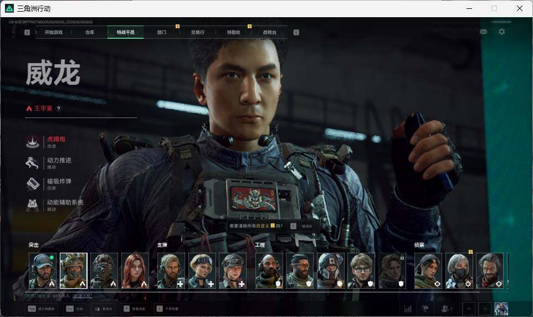The image size is (533, 317).
Task: Click the 突击 category label
Action: coord(34,244)
